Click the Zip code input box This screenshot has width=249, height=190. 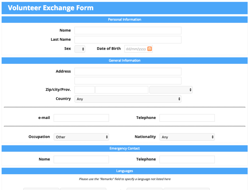pyautogui.click(x=84, y=90)
